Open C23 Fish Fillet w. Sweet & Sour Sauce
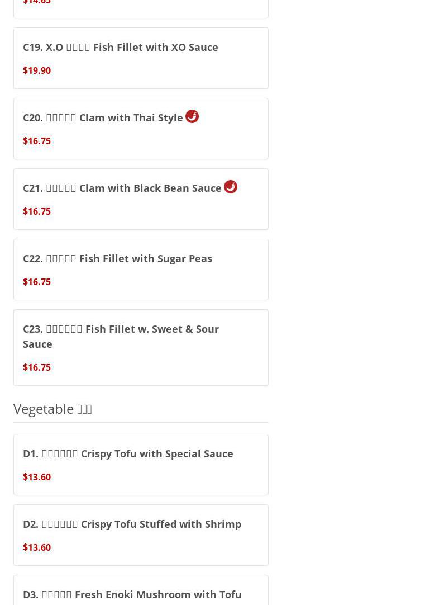 pos(121,336)
